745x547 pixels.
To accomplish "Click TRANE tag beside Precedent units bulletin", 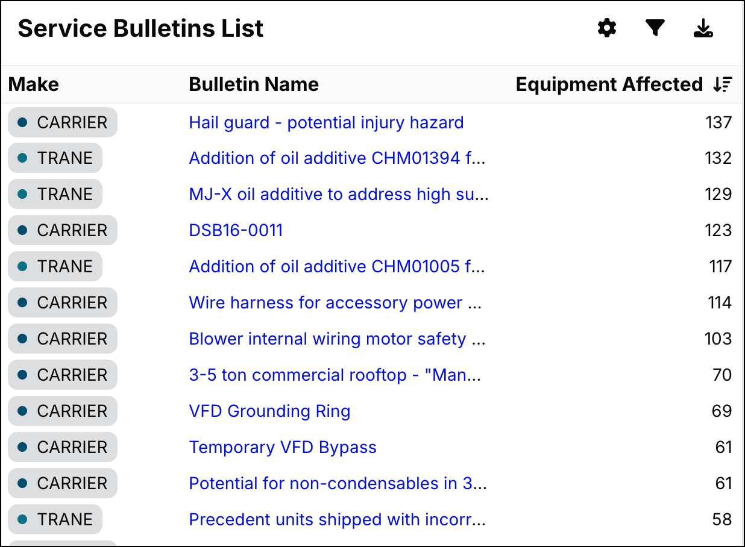I will 55,519.
